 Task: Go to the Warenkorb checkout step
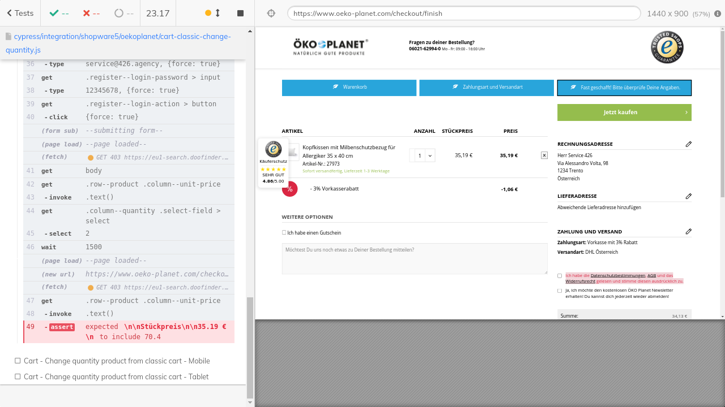[x=349, y=88]
